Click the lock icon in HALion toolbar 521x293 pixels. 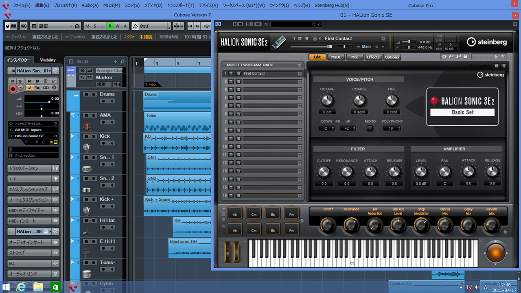pos(465,57)
